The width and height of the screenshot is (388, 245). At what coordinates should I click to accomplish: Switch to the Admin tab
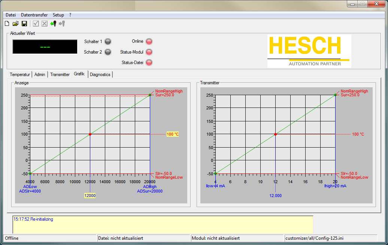coord(40,75)
